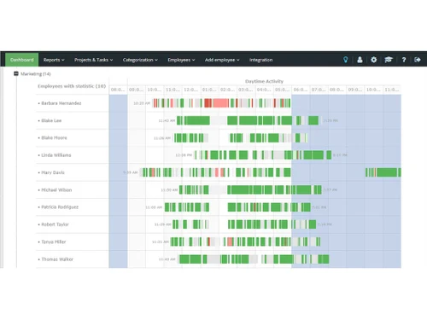Open the graduation cap tutorials icon
The image size is (427, 320).
tap(389, 60)
